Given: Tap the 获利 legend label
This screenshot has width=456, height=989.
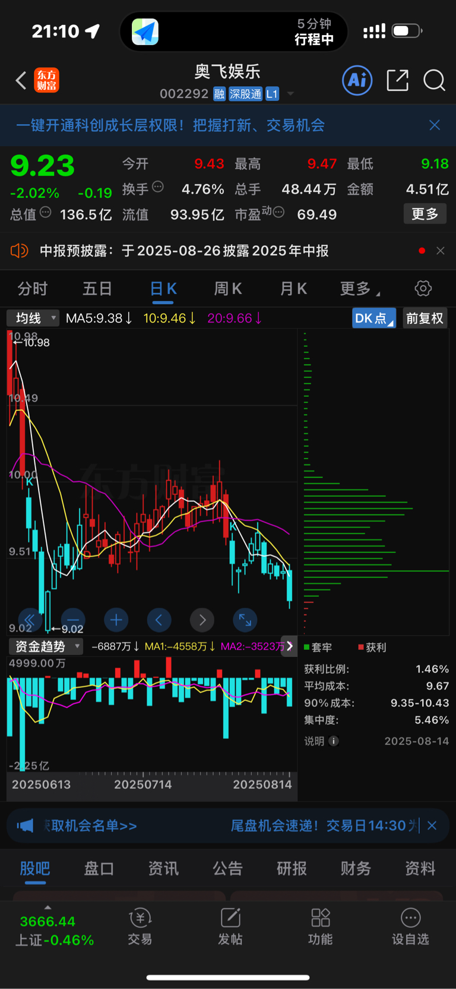Looking at the screenshot, I should click(x=372, y=647).
